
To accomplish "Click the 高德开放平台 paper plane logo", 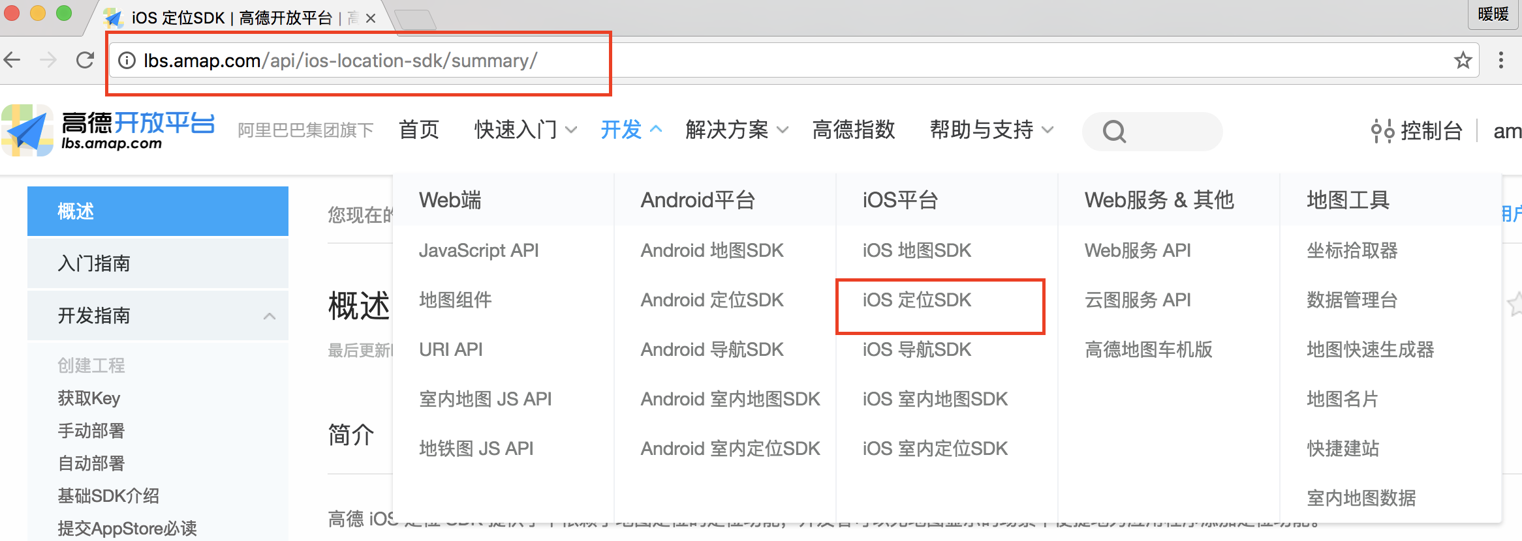I will [x=27, y=130].
